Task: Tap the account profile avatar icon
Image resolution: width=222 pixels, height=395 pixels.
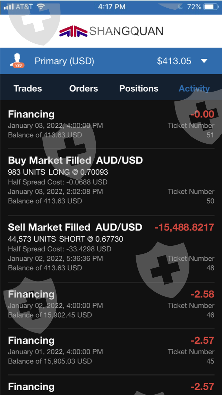Action: pos(17,61)
